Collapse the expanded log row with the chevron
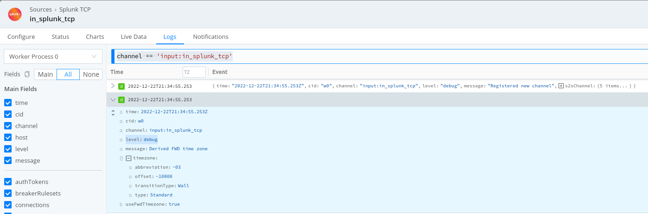The width and height of the screenshot is (648, 214). point(113,99)
